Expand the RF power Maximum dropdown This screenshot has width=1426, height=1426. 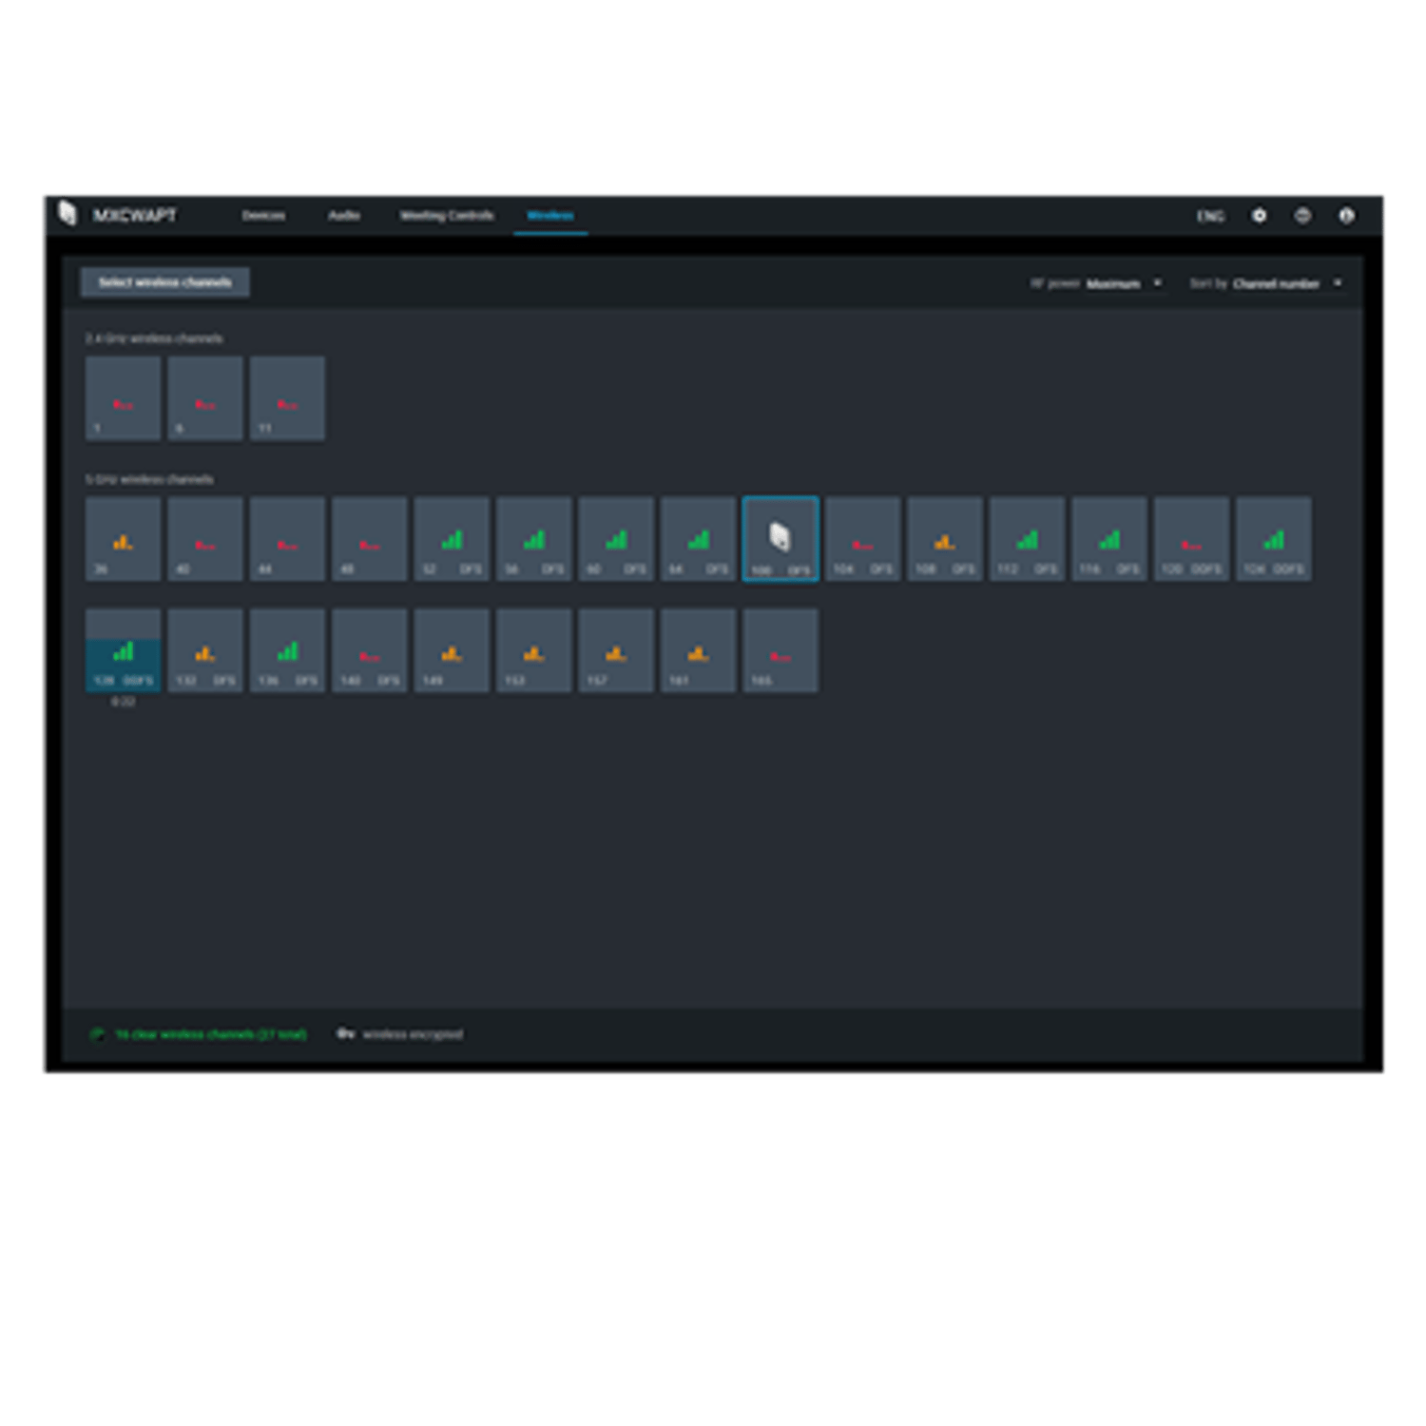pyautogui.click(x=1124, y=283)
